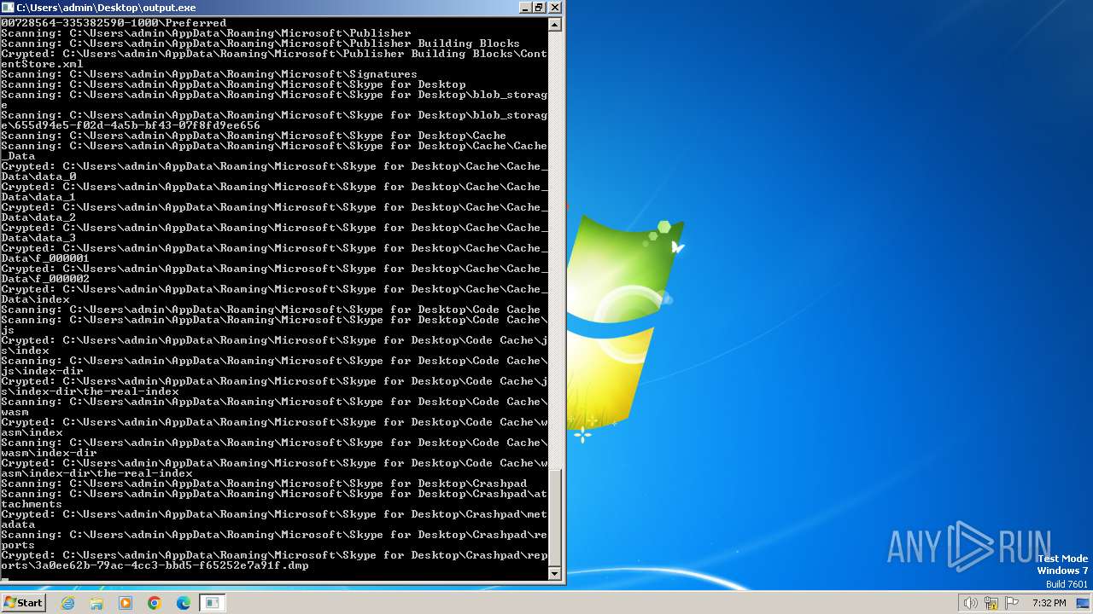This screenshot has height=614, width=1093.
Task: Close the output.exe console window
Action: pyautogui.click(x=554, y=8)
